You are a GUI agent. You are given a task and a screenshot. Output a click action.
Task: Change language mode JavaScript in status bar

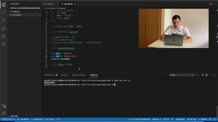[180, 119]
